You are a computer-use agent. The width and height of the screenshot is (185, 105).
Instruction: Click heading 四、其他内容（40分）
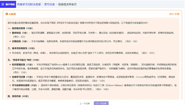coord(18,96)
